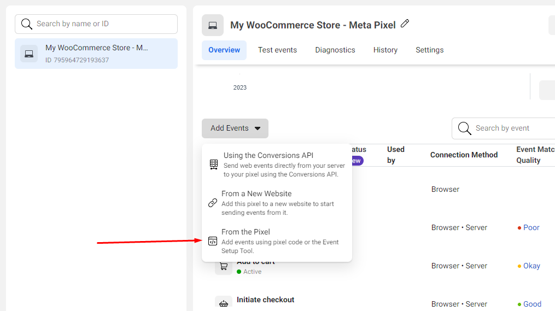Click the Browser connection method cell
This screenshot has width=555, height=311.
point(445,189)
